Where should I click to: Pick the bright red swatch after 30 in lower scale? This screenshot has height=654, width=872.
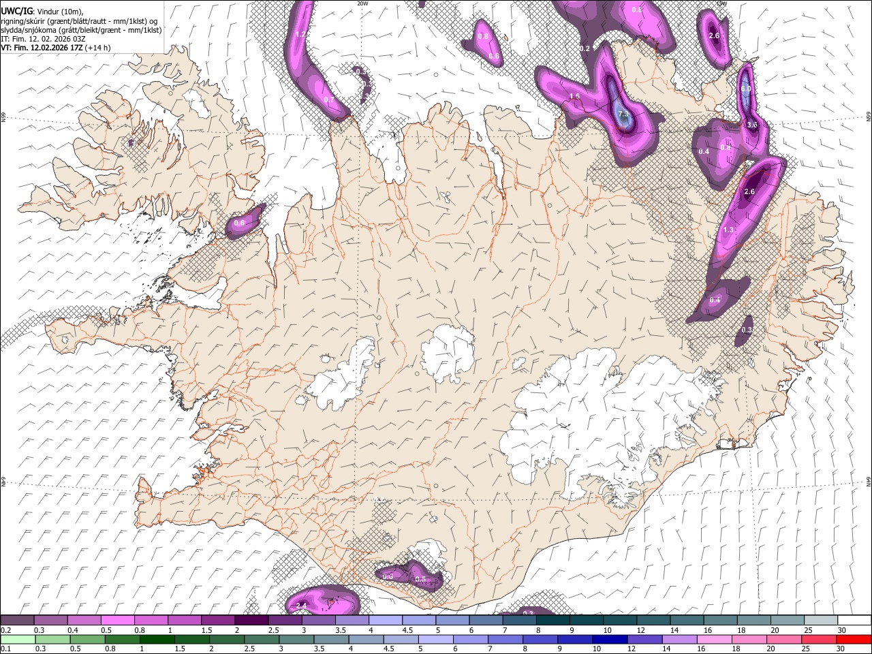[854, 639]
